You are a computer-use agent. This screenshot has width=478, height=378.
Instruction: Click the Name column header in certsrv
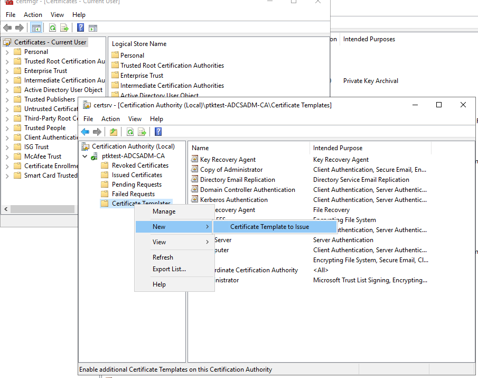click(x=248, y=148)
